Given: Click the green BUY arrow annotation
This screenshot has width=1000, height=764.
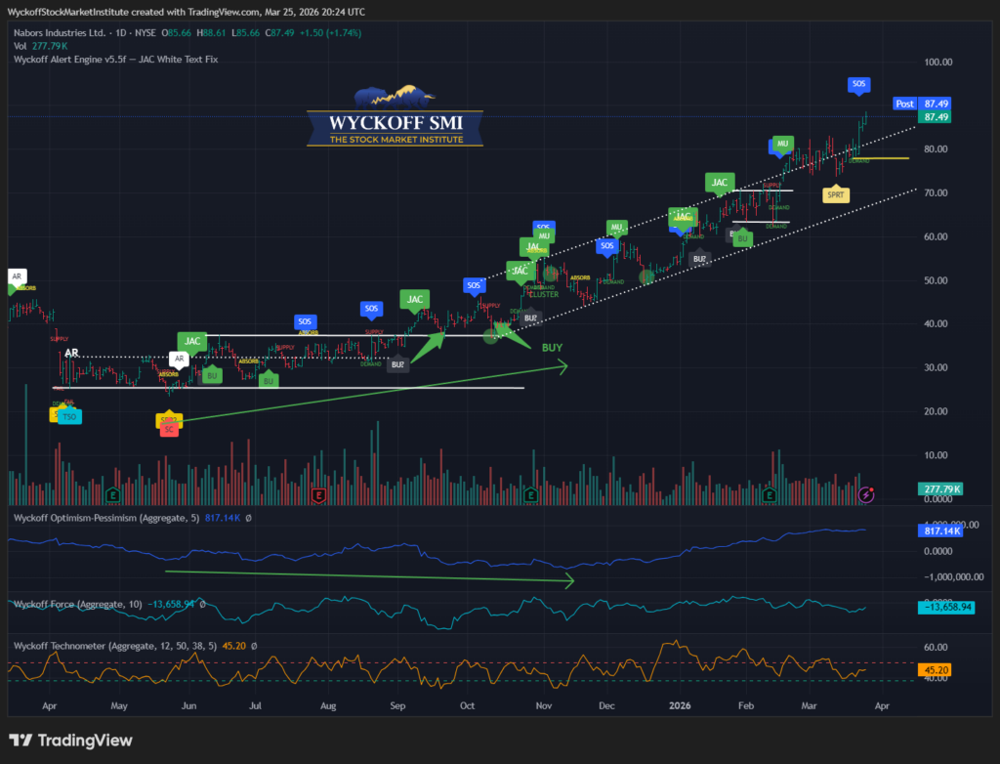Looking at the screenshot, I should click(552, 347).
